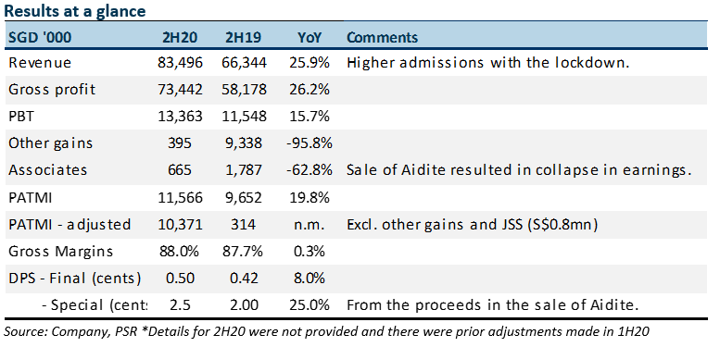Click the Source: Company, PSR footnote

tap(326, 331)
